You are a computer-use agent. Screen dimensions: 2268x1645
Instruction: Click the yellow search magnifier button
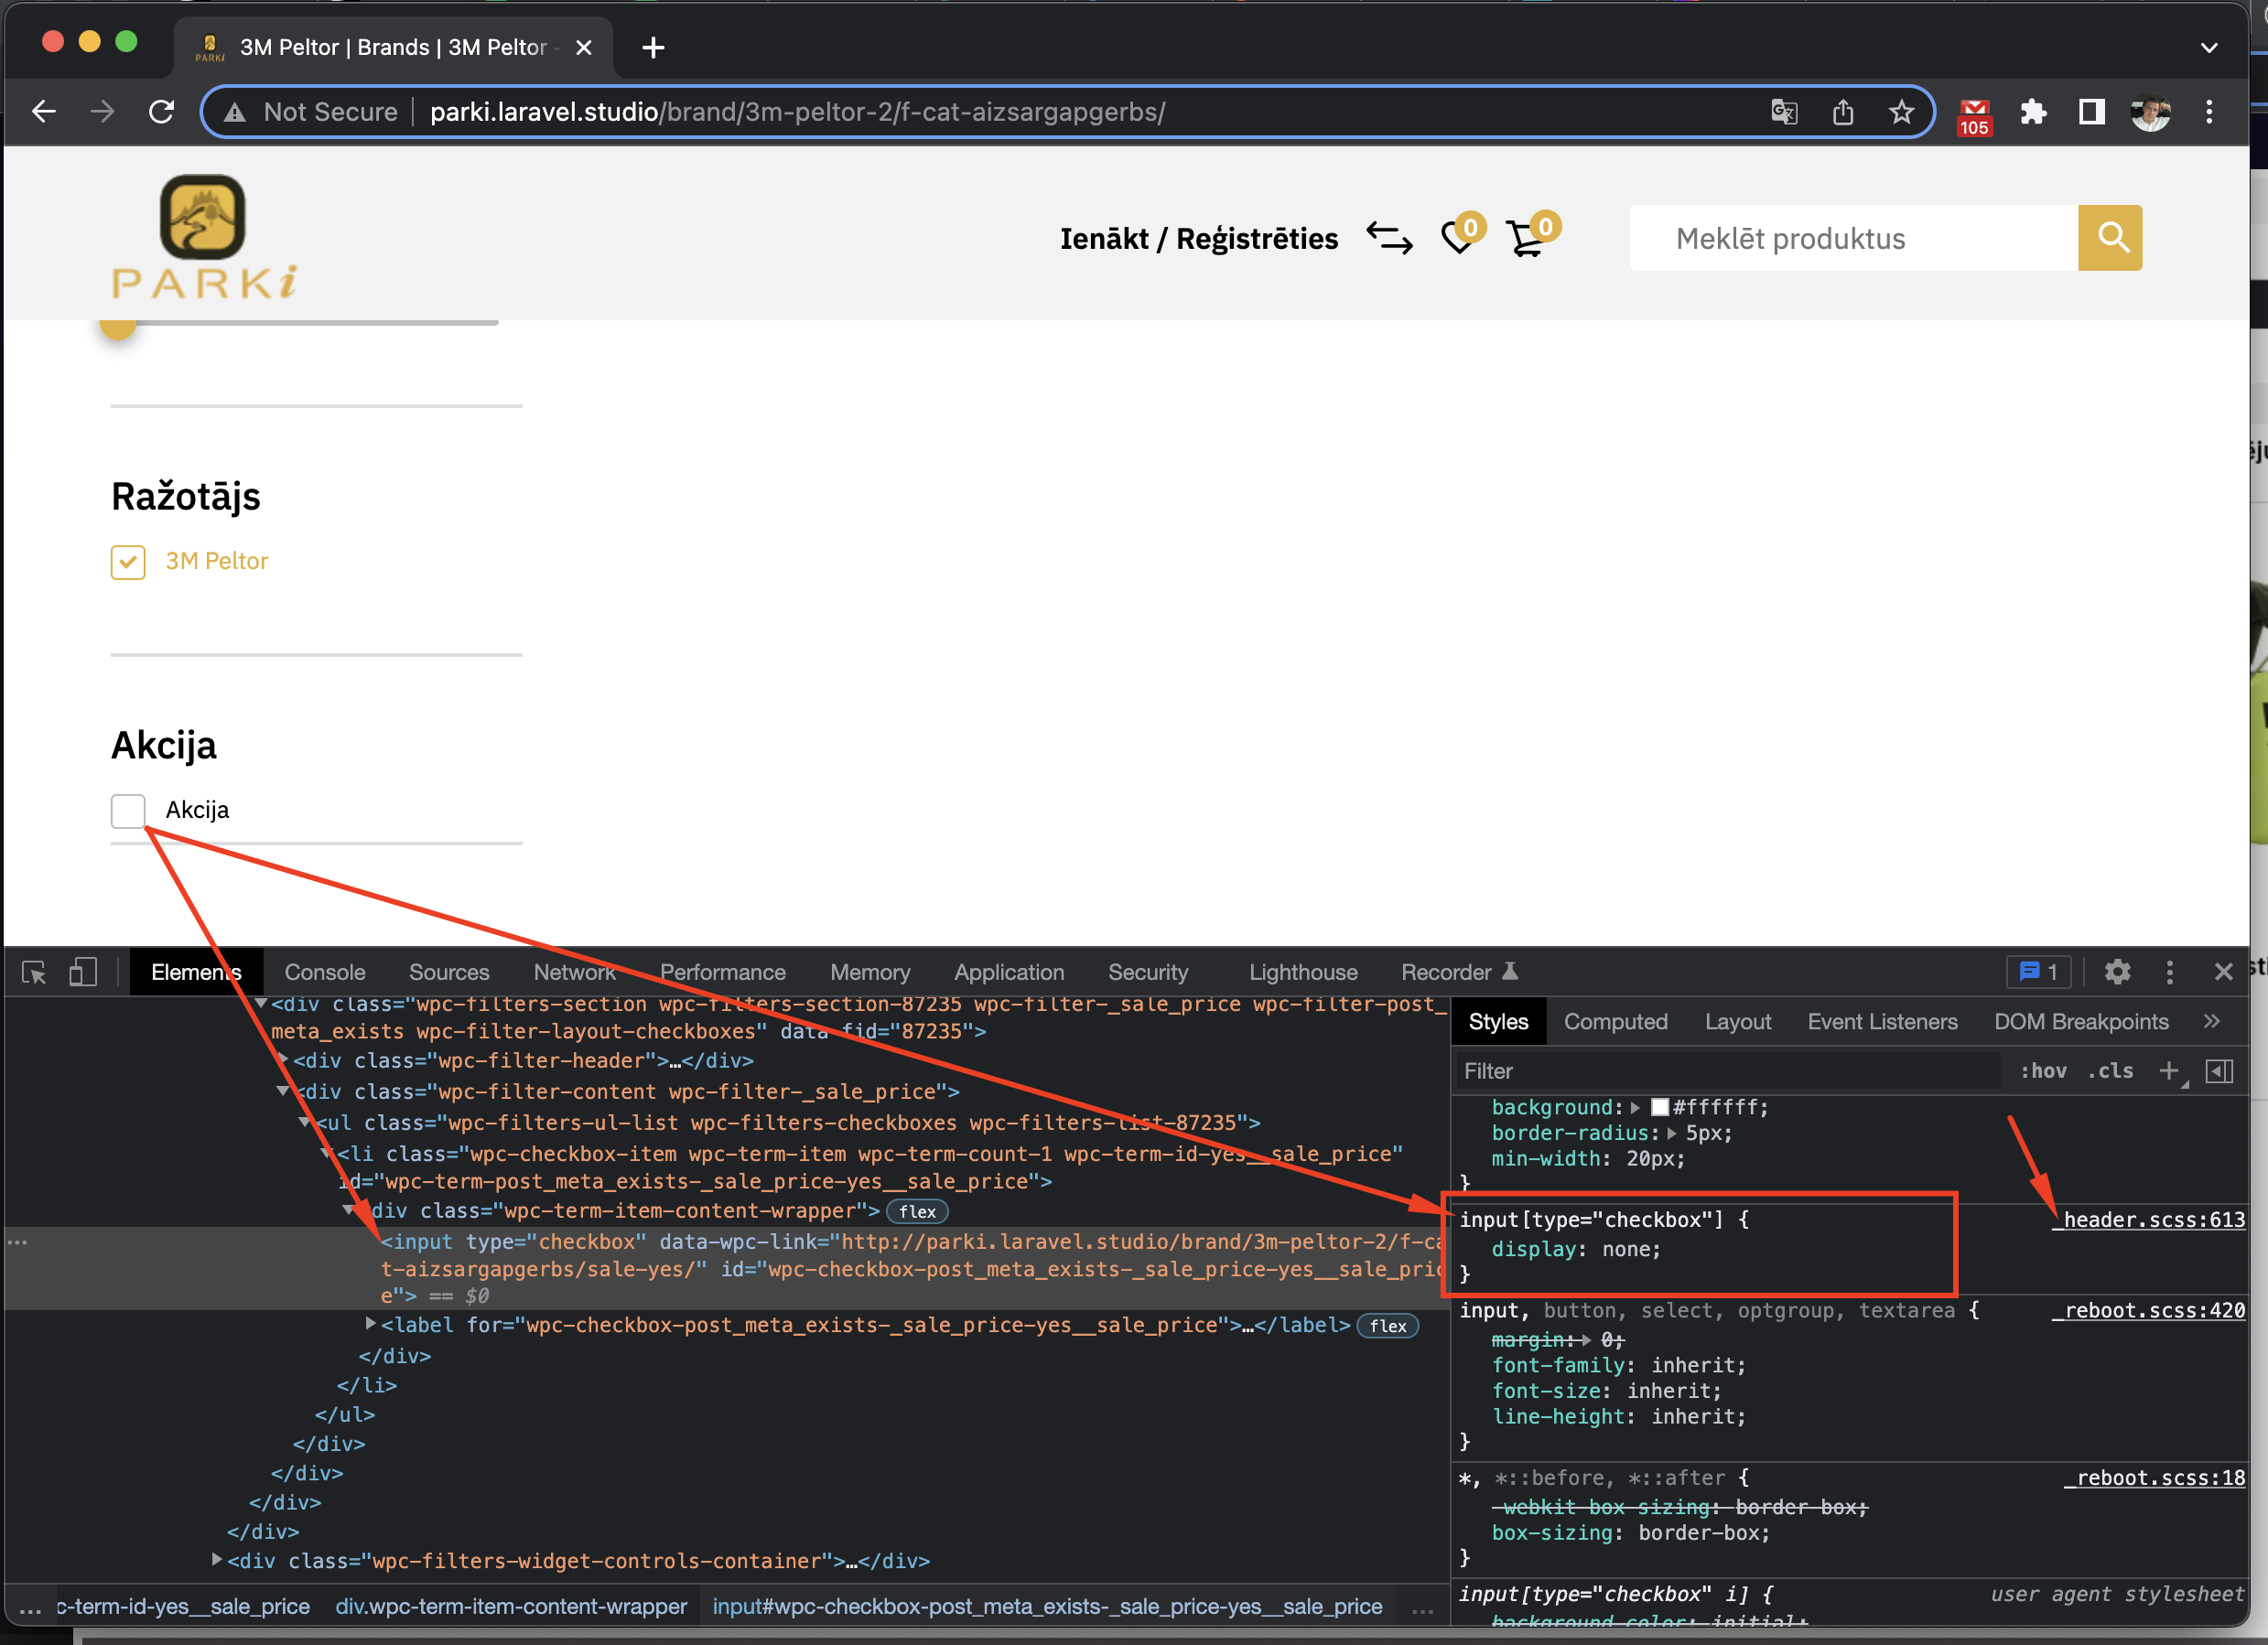tap(2110, 238)
